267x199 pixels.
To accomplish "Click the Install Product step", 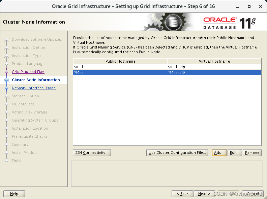I will pyautogui.click(x=25, y=153).
